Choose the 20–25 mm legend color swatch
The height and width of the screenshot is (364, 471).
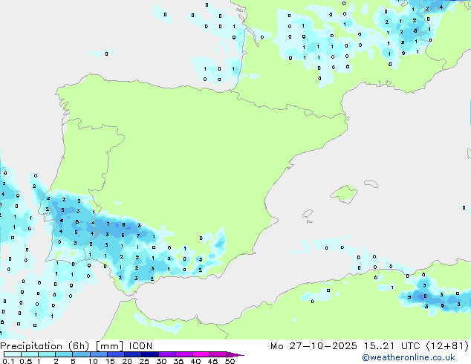[x=133, y=354]
